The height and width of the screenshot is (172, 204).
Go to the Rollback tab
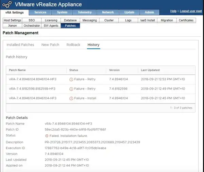pyautogui.click(x=73, y=45)
